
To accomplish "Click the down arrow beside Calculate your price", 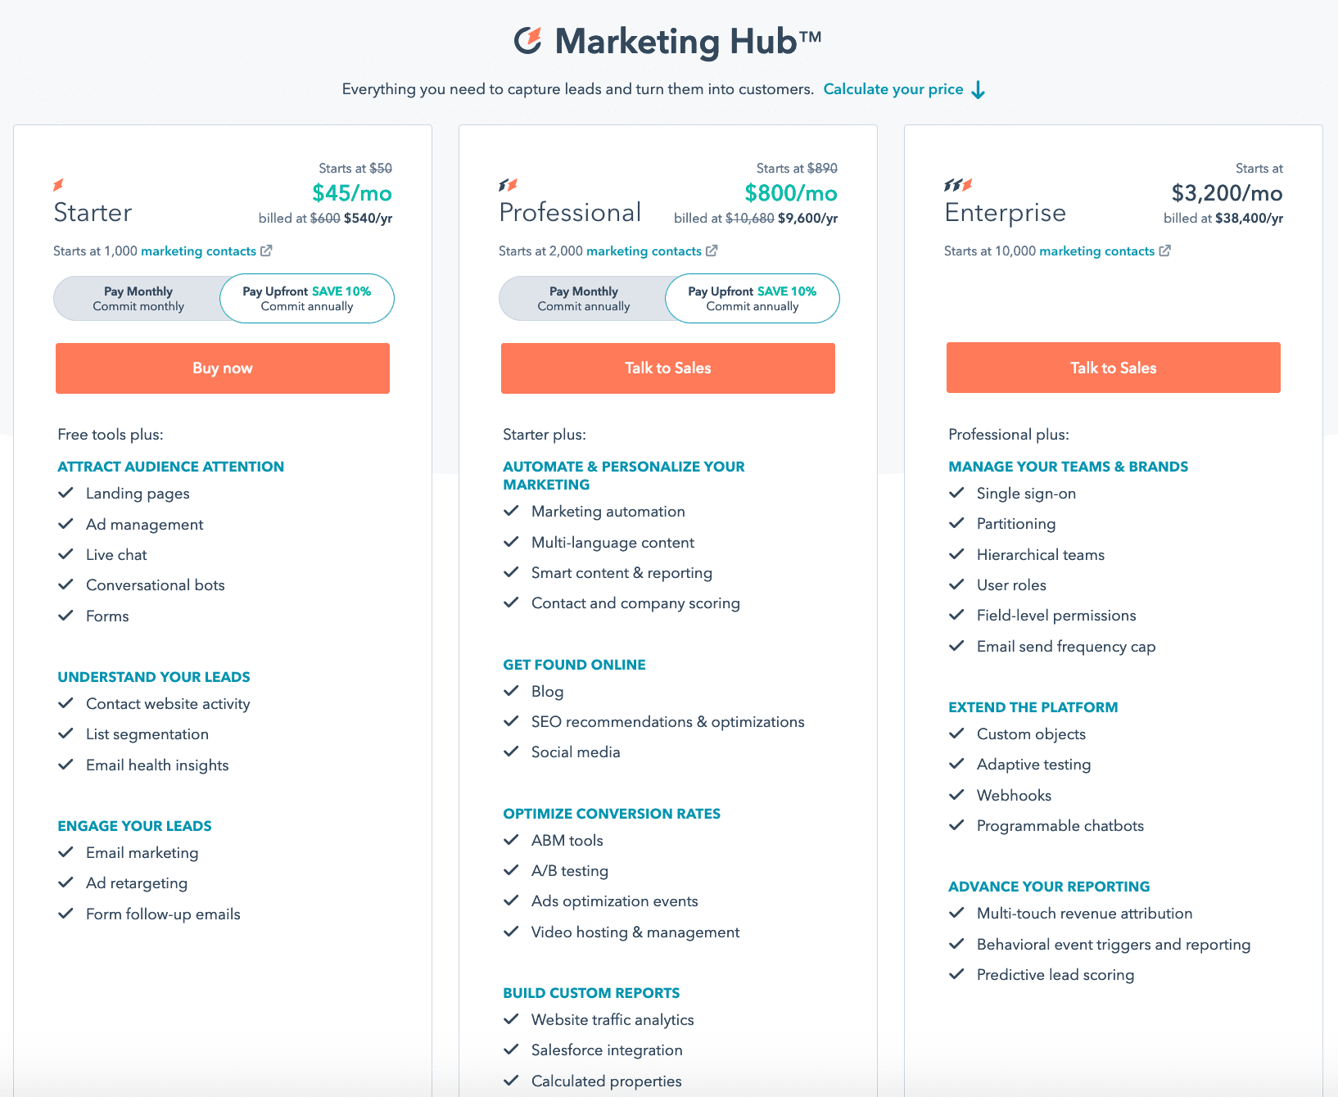I will pos(978,90).
